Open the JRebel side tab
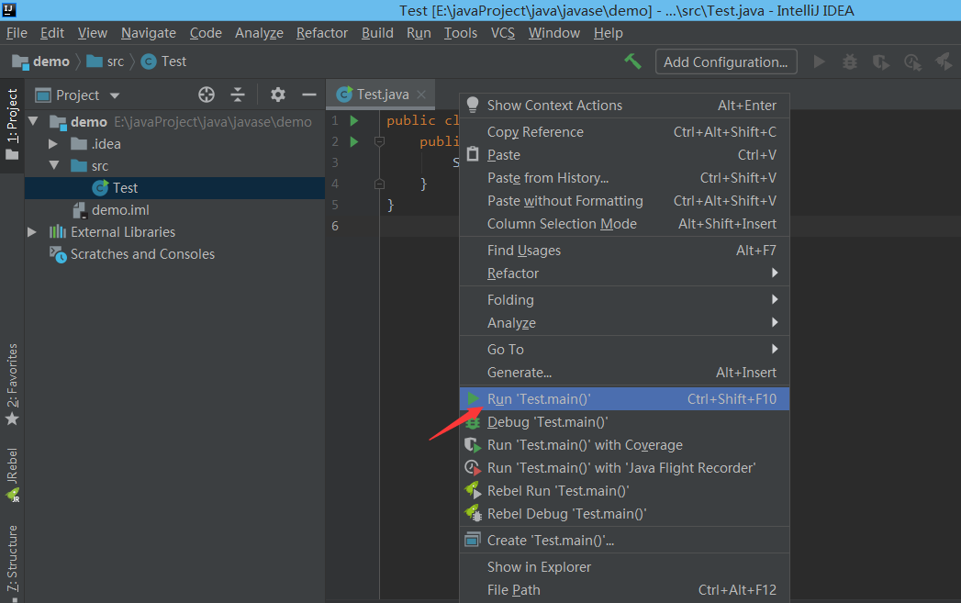The image size is (961, 603). [x=12, y=475]
